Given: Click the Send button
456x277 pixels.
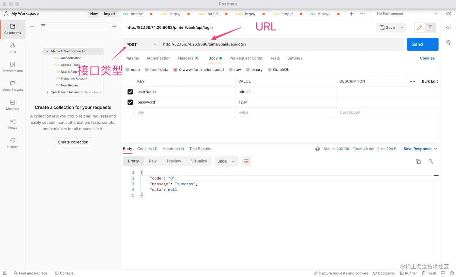Looking at the screenshot, I should tap(417, 44).
